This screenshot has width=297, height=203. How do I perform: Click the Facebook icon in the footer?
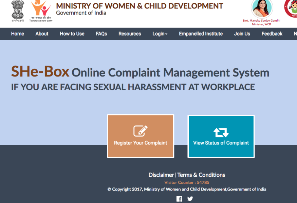pyautogui.click(x=179, y=199)
